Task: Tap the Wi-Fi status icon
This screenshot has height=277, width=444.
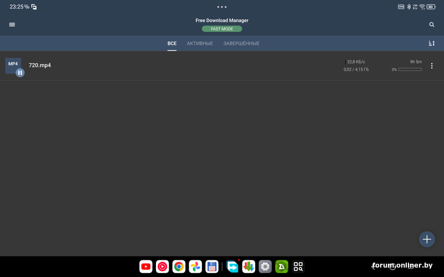Action: click(x=422, y=7)
